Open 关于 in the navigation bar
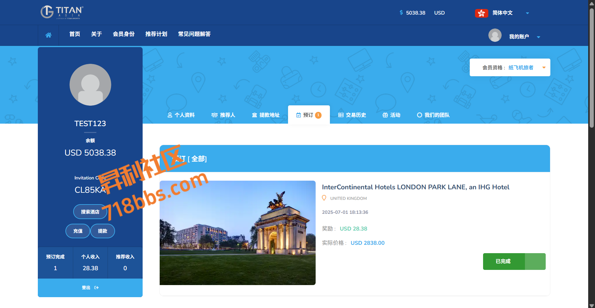This screenshot has width=595, height=308. (96, 34)
